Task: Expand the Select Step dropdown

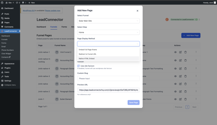Action: click(x=108, y=32)
